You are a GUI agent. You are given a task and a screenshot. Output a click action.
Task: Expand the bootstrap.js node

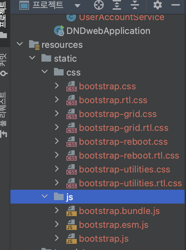click(57, 238)
